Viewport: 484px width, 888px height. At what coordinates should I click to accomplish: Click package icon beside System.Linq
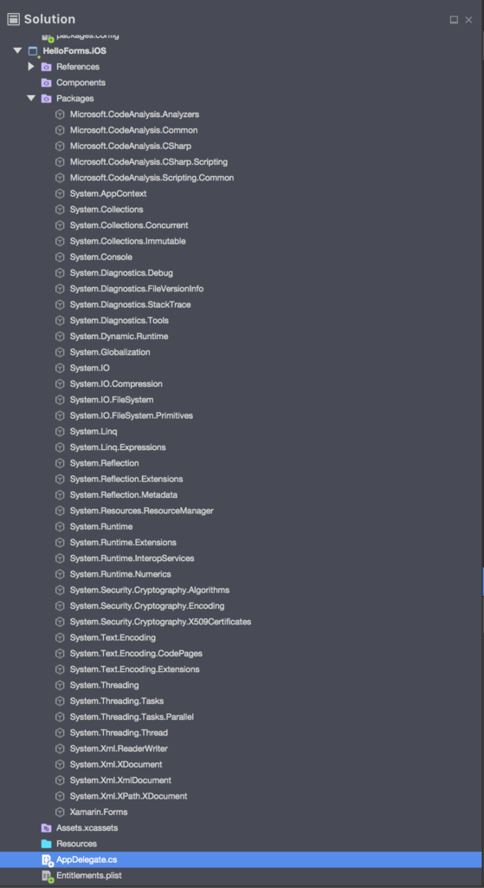(60, 432)
